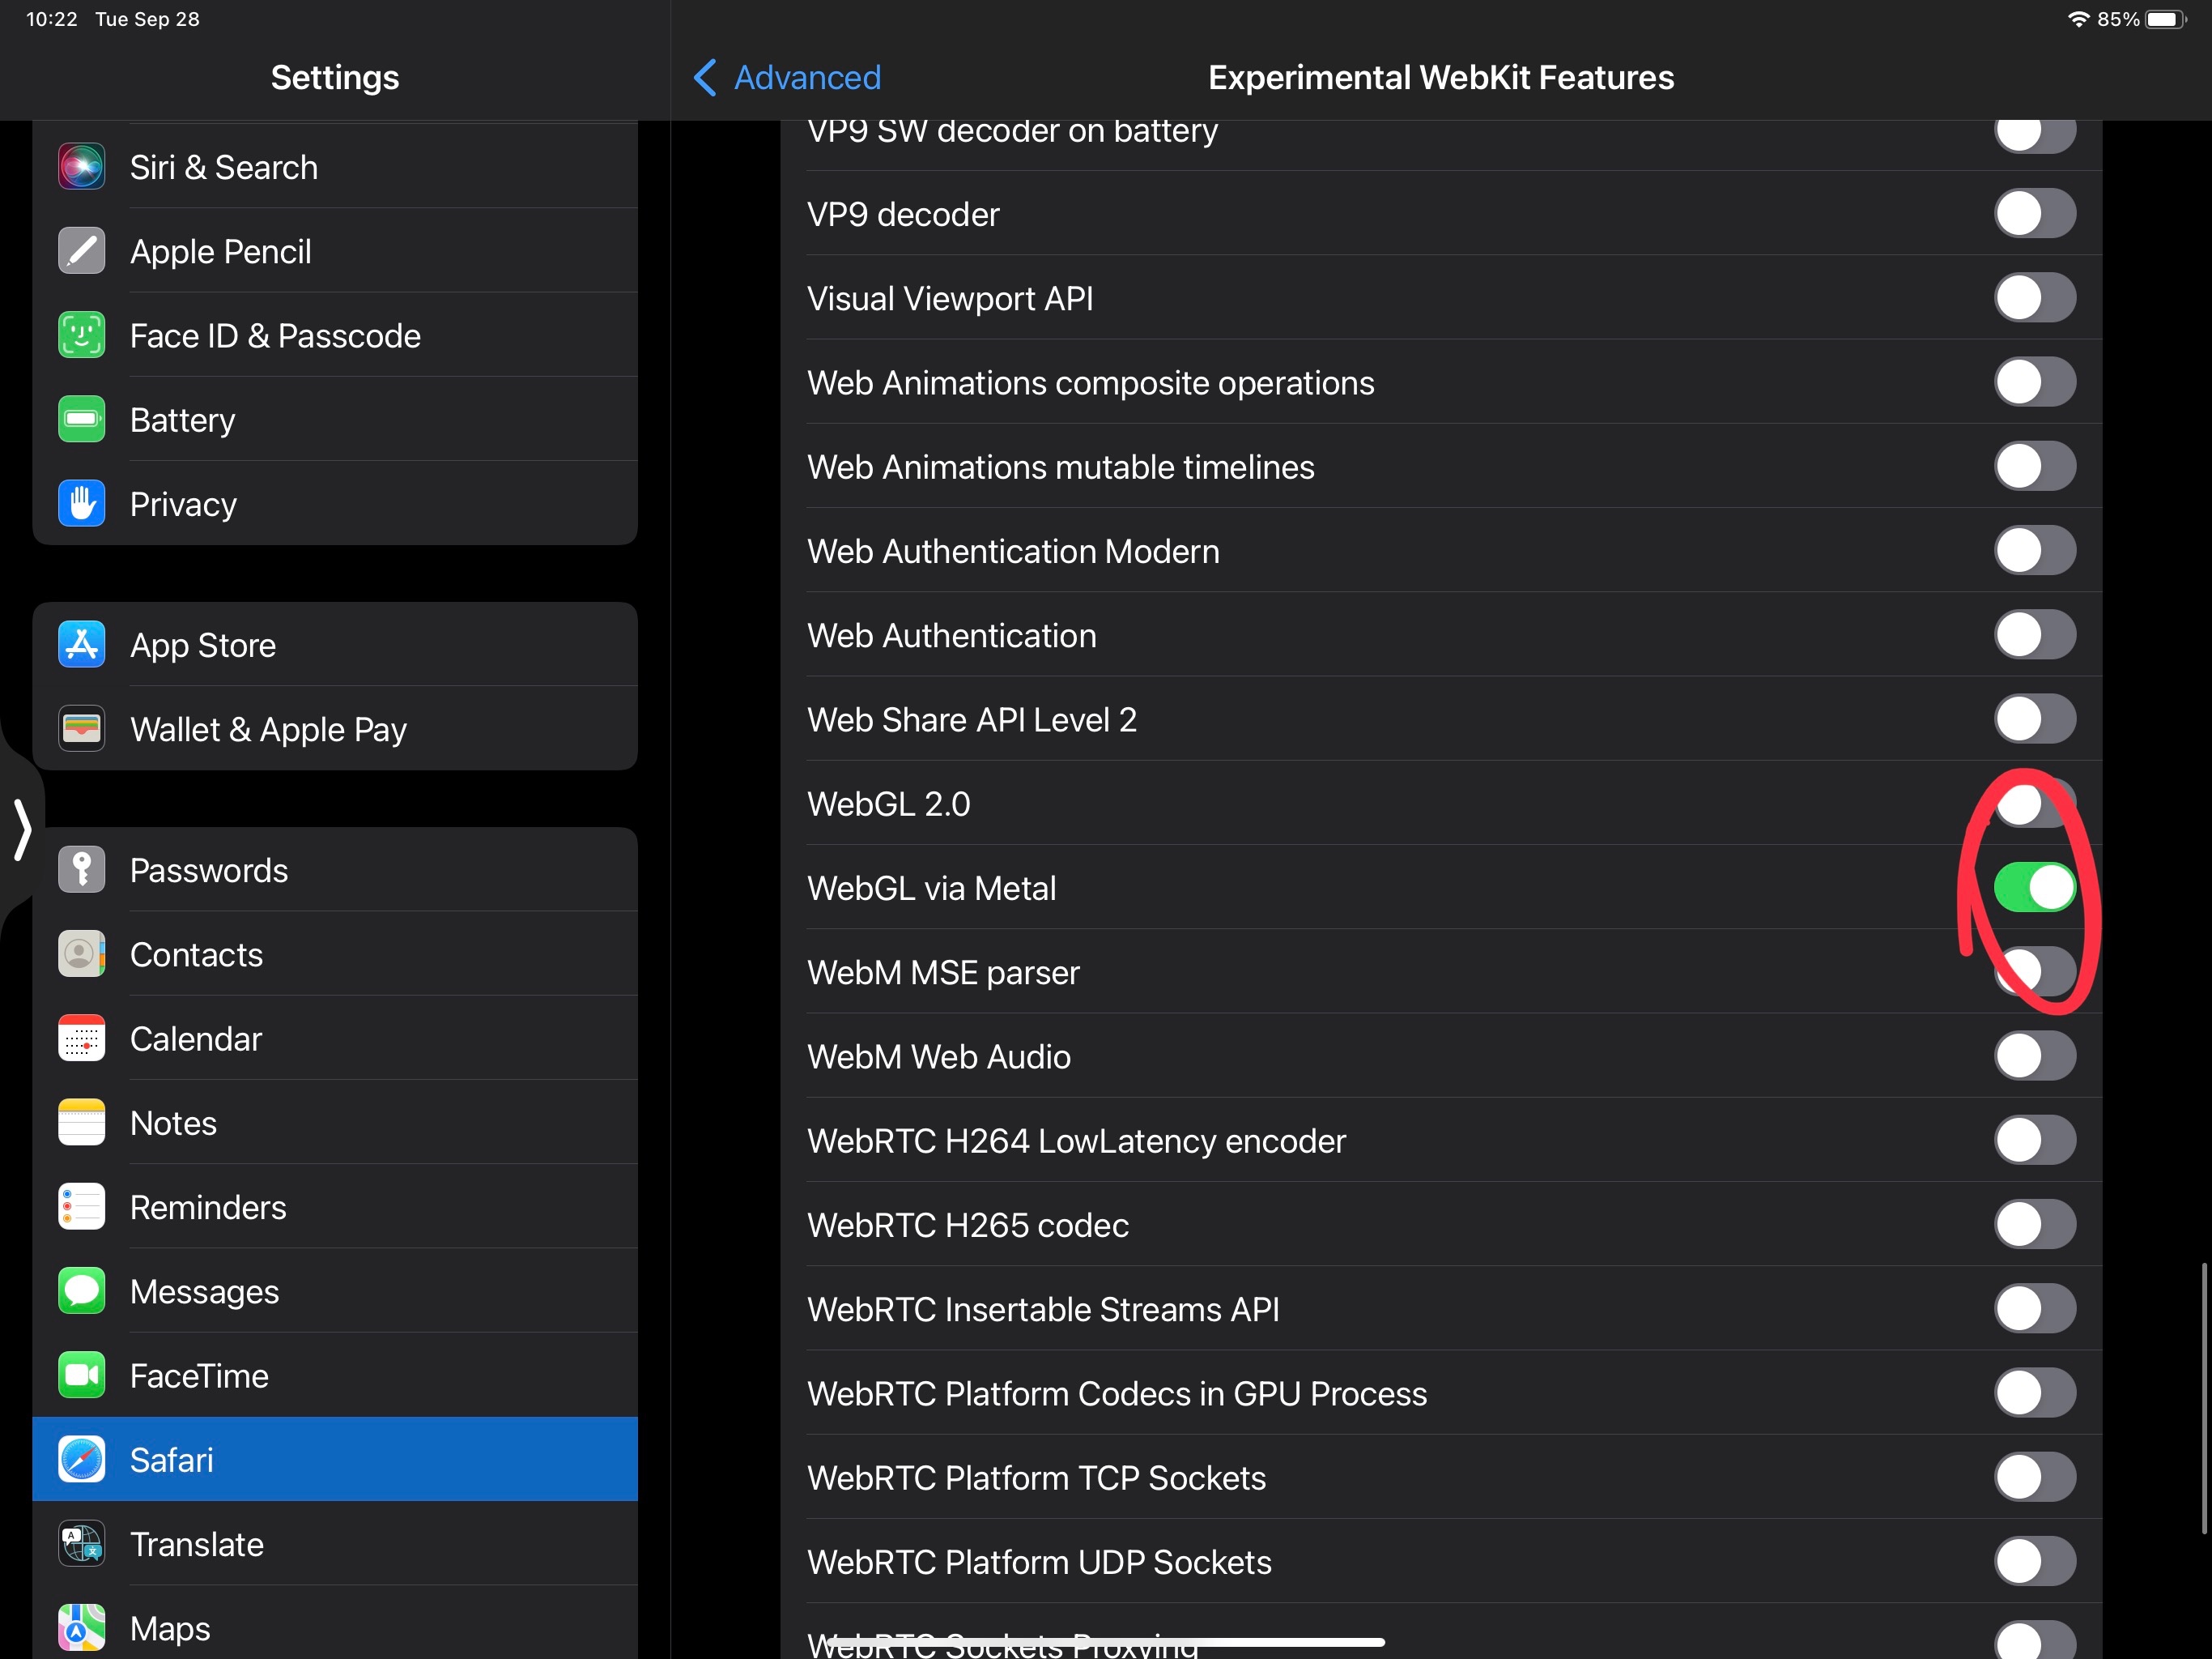Open App Store settings
Image resolution: width=2212 pixels, height=1659 pixels.
click(335, 644)
